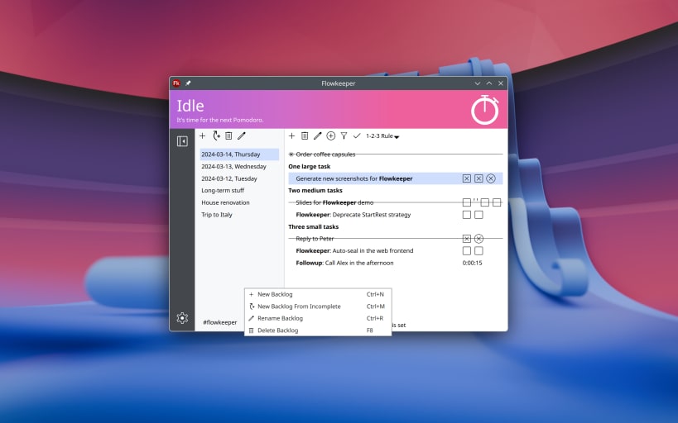Click trash icon in work item toolbar
Viewport: 678px width, 423px height.
click(305, 136)
